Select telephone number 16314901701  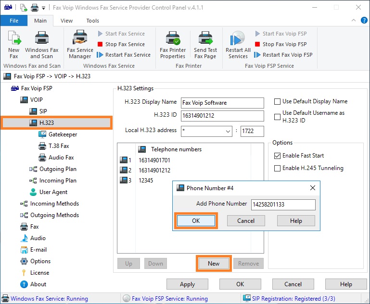(154, 160)
